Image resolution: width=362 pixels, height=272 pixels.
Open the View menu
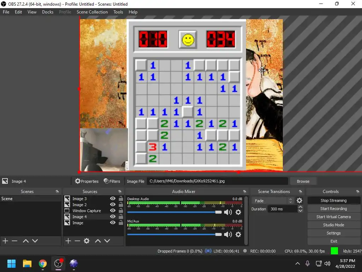(x=32, y=12)
